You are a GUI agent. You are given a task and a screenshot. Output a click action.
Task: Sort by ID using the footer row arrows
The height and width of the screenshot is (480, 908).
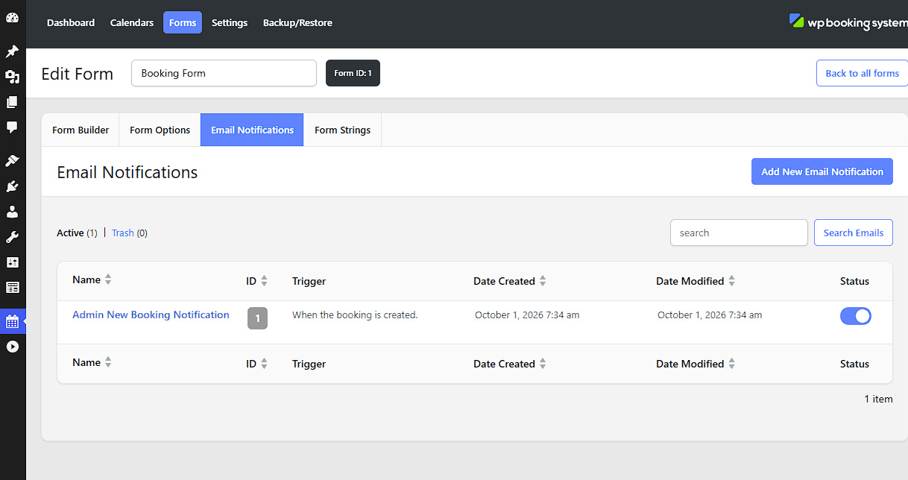coord(264,364)
